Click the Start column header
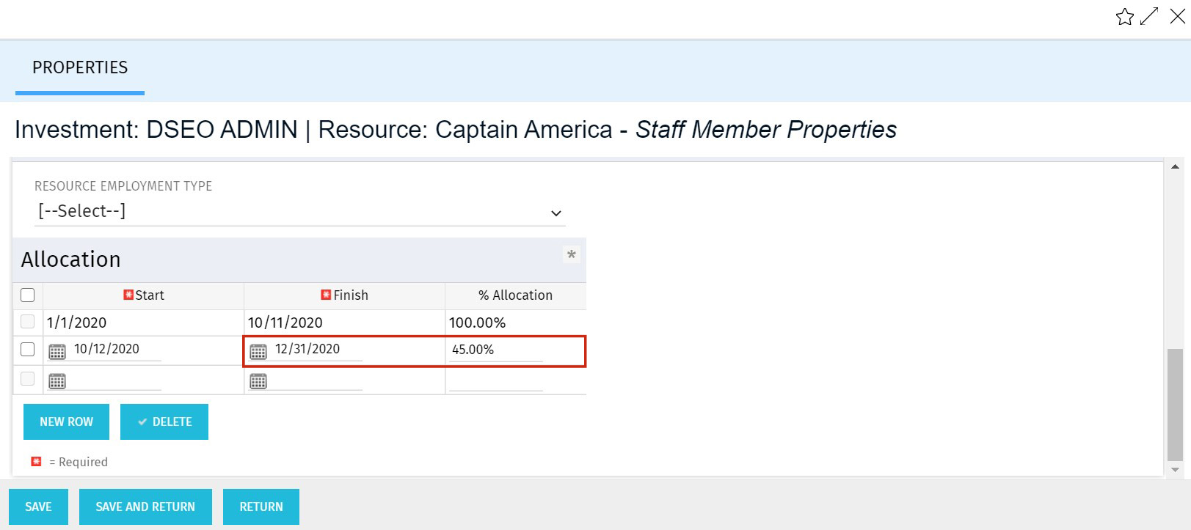The image size is (1191, 530). [x=144, y=295]
